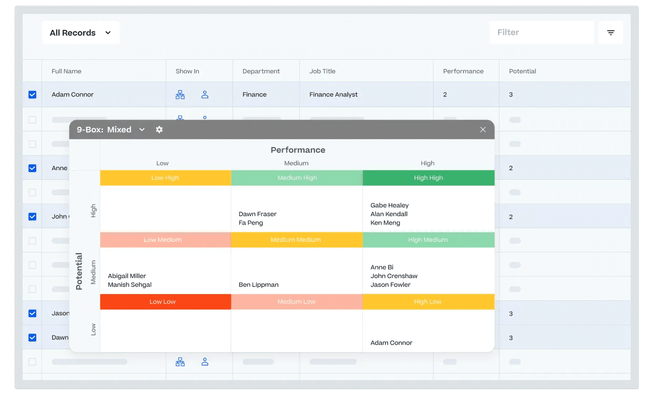Viewport: 653px width, 395px height.
Task: Click the person icon in the bottom row
Action: (x=205, y=361)
